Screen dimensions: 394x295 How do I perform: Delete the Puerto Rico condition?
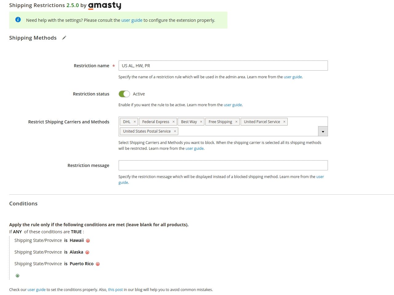pos(98,264)
